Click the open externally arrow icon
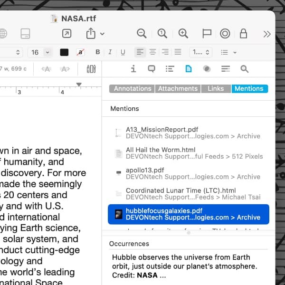 [x=67, y=33]
